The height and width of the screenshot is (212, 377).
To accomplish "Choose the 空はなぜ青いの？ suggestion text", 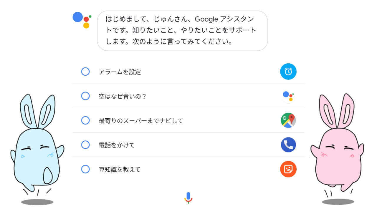I will pyautogui.click(x=123, y=96).
